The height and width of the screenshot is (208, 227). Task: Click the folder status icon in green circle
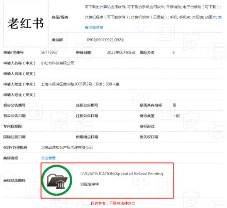[56, 180]
